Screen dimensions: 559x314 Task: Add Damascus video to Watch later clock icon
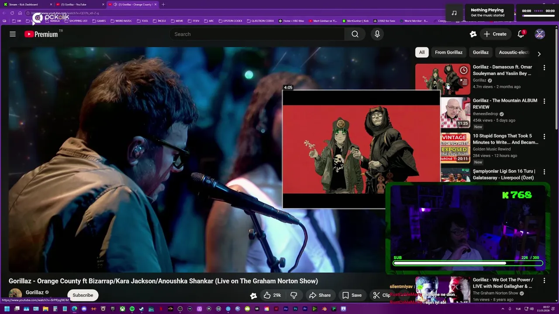[464, 70]
